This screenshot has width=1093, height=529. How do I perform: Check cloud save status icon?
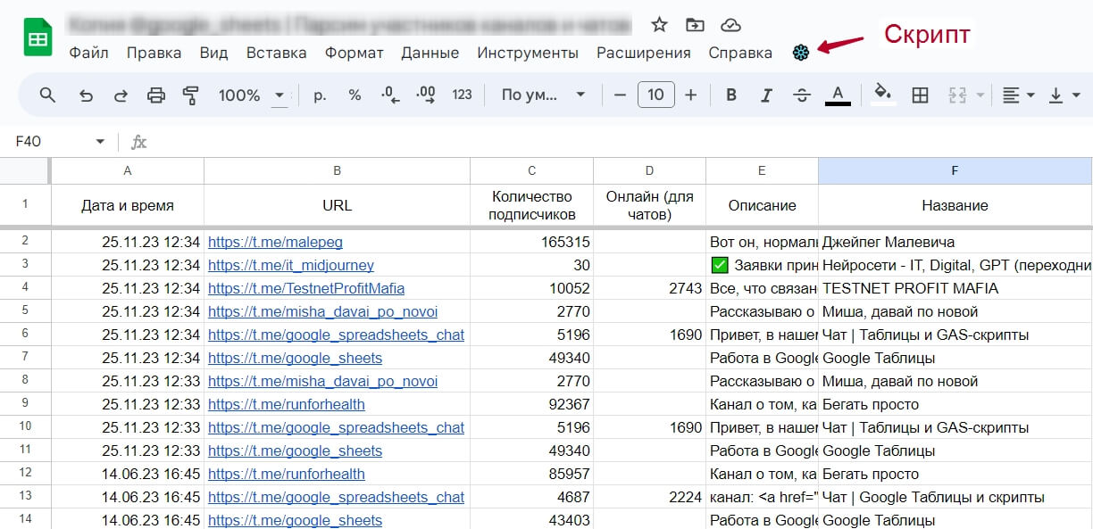[730, 25]
